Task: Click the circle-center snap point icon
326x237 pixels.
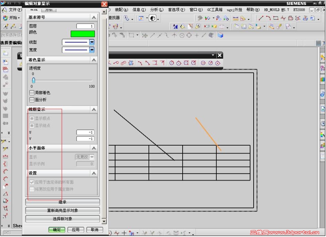Action: 182,36
